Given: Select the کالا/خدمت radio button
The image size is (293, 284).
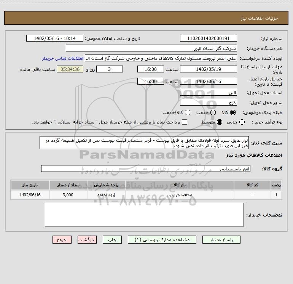Looking at the screenshot, I should point(188,112).
